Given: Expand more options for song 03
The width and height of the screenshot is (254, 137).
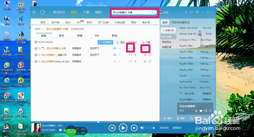Looking at the screenshot, I should pos(150,61).
